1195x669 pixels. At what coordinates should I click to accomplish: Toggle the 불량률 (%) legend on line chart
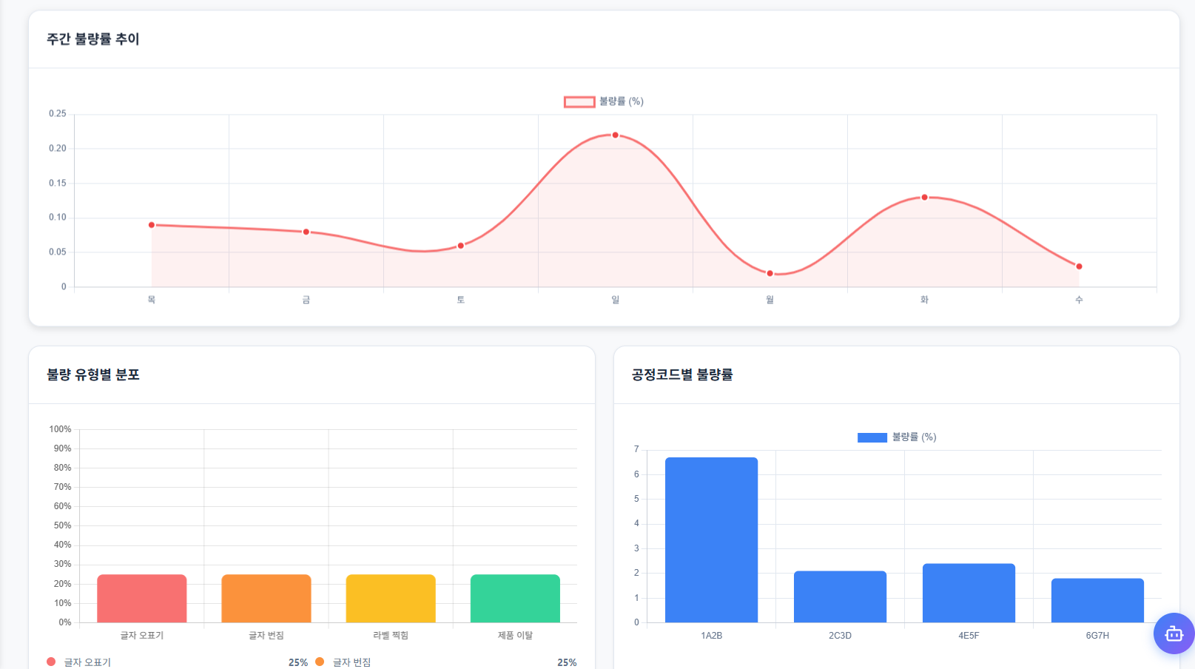click(x=604, y=101)
